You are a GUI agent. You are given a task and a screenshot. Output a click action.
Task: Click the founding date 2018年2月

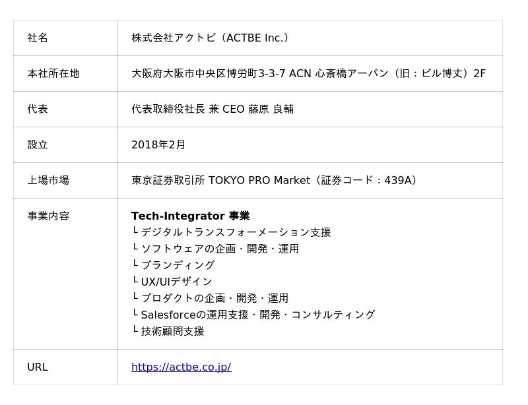tap(158, 145)
